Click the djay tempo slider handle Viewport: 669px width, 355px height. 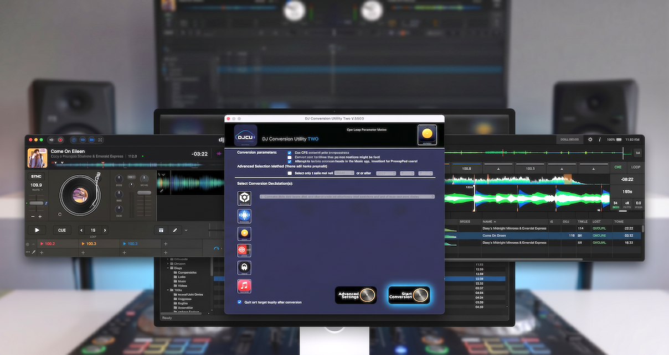click(x=36, y=203)
